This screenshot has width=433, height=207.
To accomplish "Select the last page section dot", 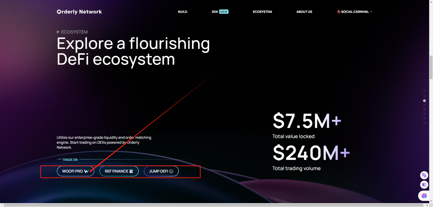I will (424, 123).
